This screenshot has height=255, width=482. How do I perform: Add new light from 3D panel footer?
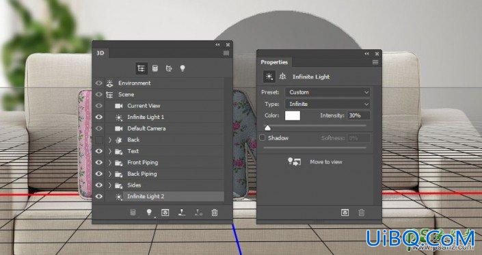(149, 213)
